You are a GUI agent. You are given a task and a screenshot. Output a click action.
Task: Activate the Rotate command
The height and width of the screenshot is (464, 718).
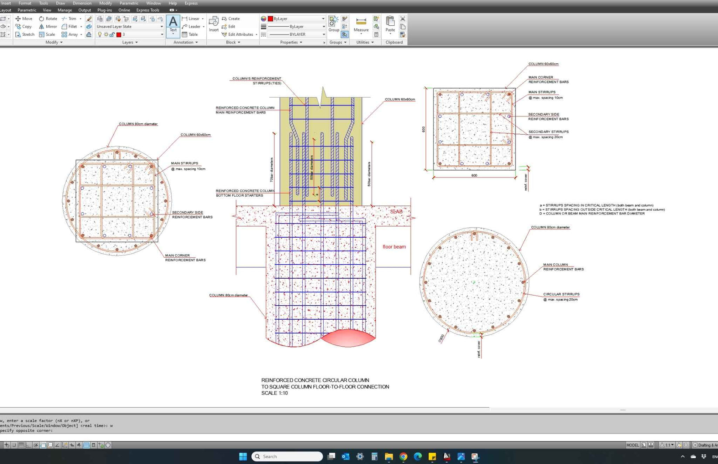pyautogui.click(x=51, y=18)
